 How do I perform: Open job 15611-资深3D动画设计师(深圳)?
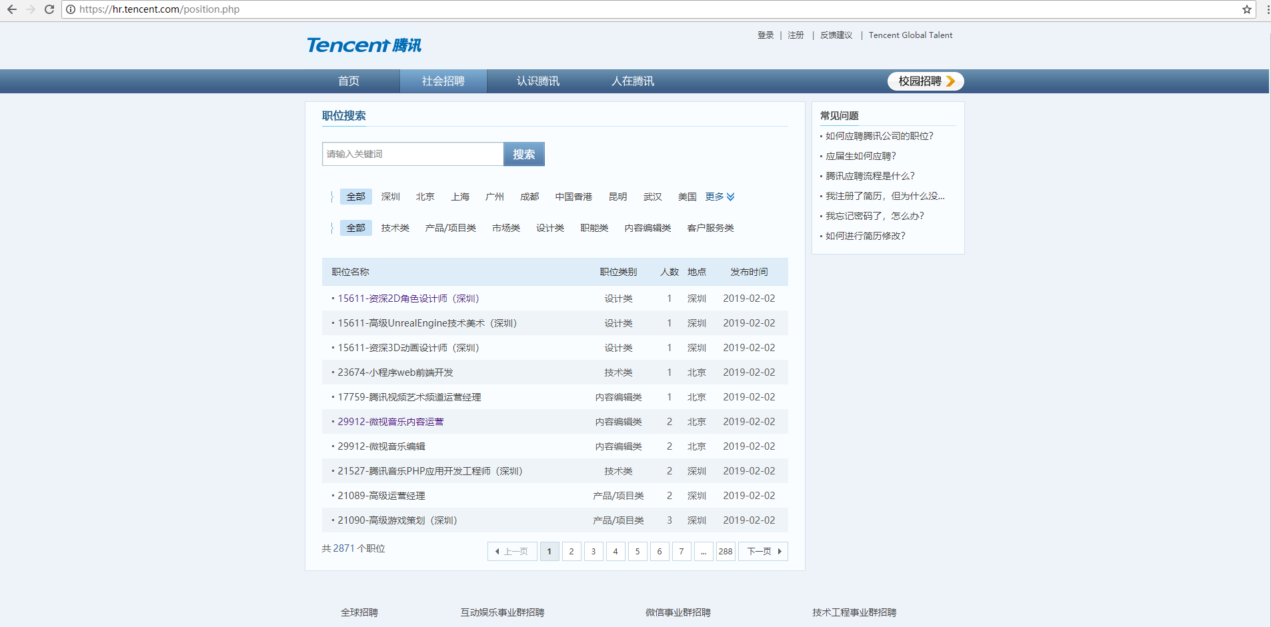point(408,348)
